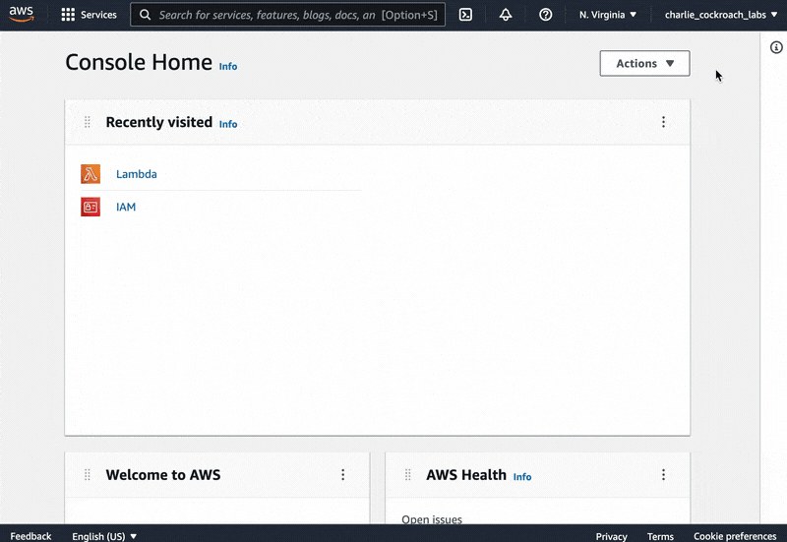
Task: Grab the Welcome to AWS drag handle
Action: [87, 475]
